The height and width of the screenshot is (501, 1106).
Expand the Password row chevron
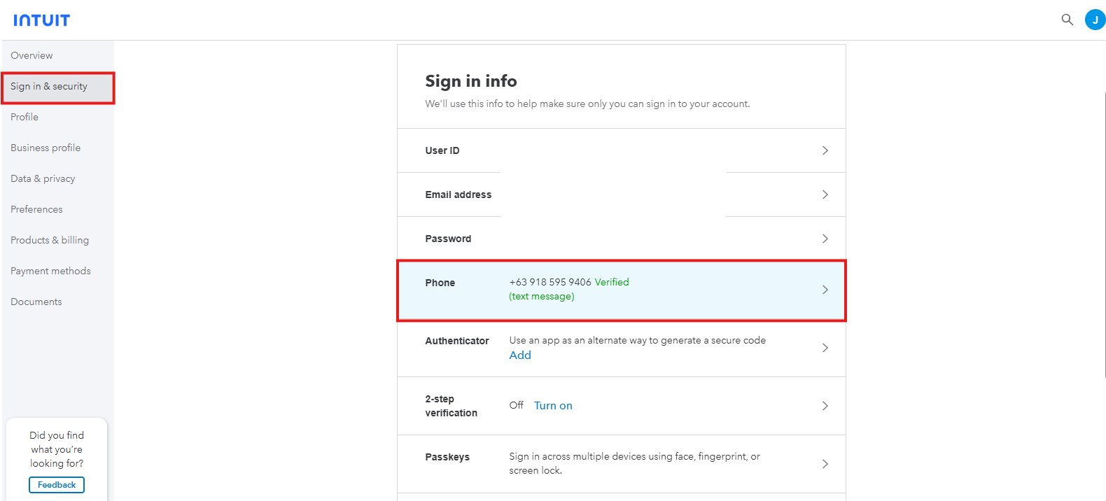[825, 239]
